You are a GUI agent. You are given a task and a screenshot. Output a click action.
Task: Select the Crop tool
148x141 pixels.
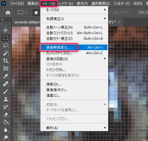click(6, 61)
